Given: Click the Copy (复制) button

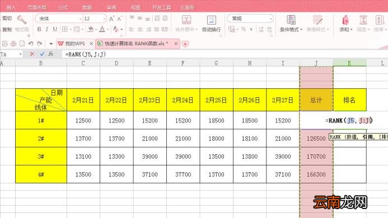Looking at the screenshot, I should tap(7, 30).
